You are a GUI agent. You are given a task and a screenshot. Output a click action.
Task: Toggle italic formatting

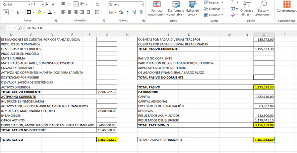click(12, 12)
